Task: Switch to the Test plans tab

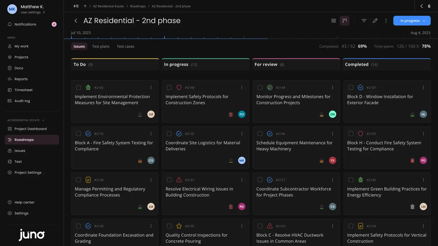Action: 101,46
